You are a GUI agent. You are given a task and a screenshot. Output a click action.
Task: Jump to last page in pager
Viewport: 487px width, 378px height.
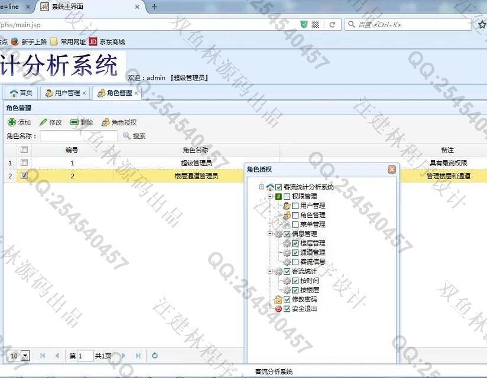pyautogui.click(x=138, y=356)
